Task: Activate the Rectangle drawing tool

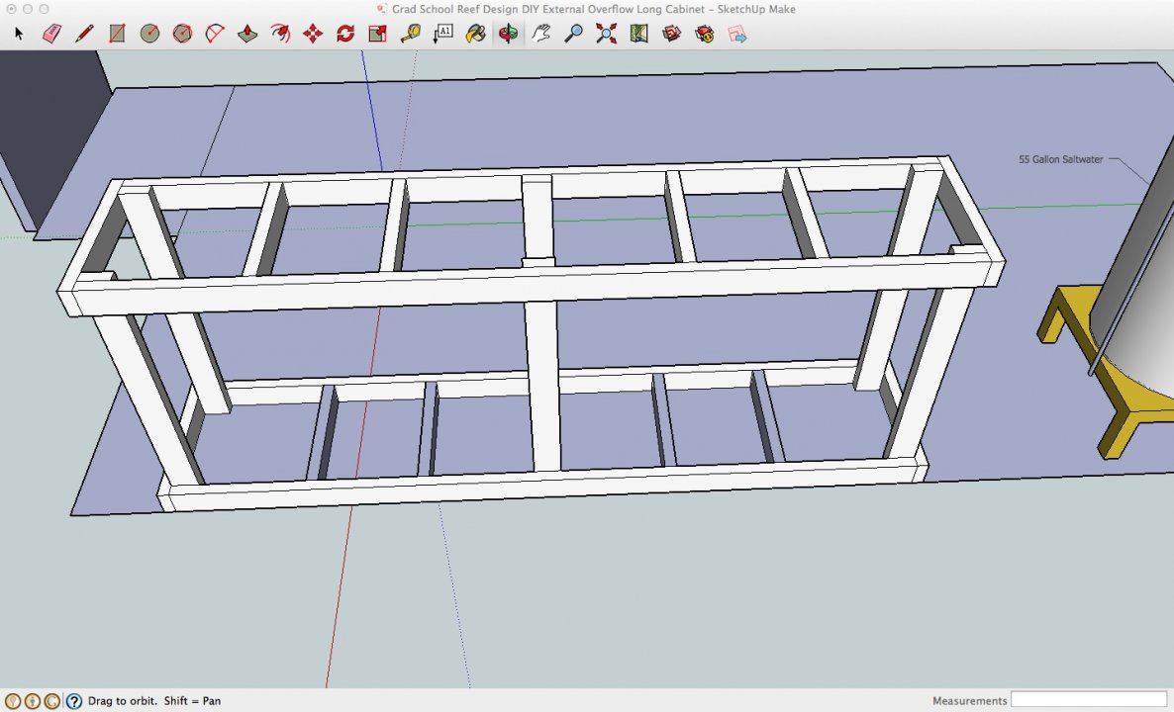Action: [117, 34]
